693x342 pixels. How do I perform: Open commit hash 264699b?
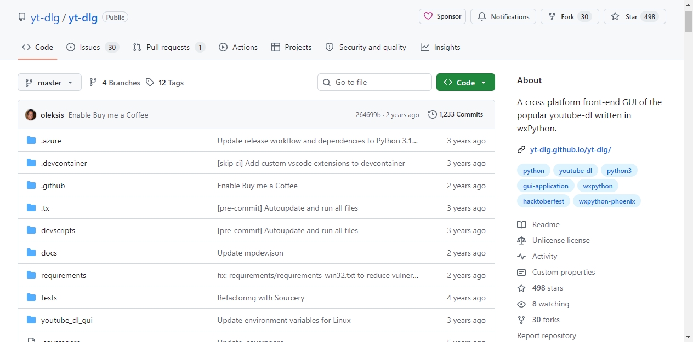coord(368,115)
